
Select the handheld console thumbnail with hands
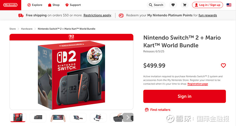point(58,117)
